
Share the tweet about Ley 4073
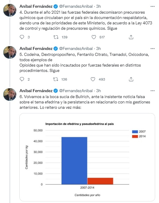coord(131,37)
